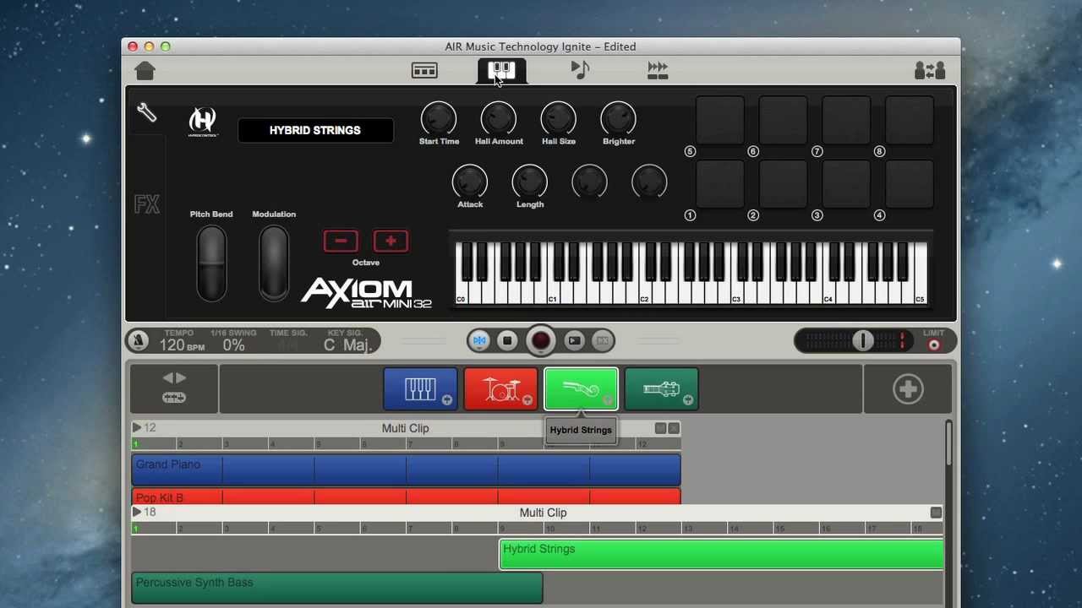The image size is (1082, 608).
Task: Open the blue piano player's dropdown arrow
Action: 446,400
